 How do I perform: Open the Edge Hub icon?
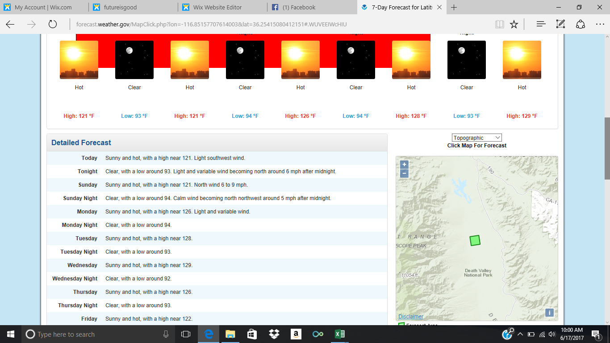541,24
